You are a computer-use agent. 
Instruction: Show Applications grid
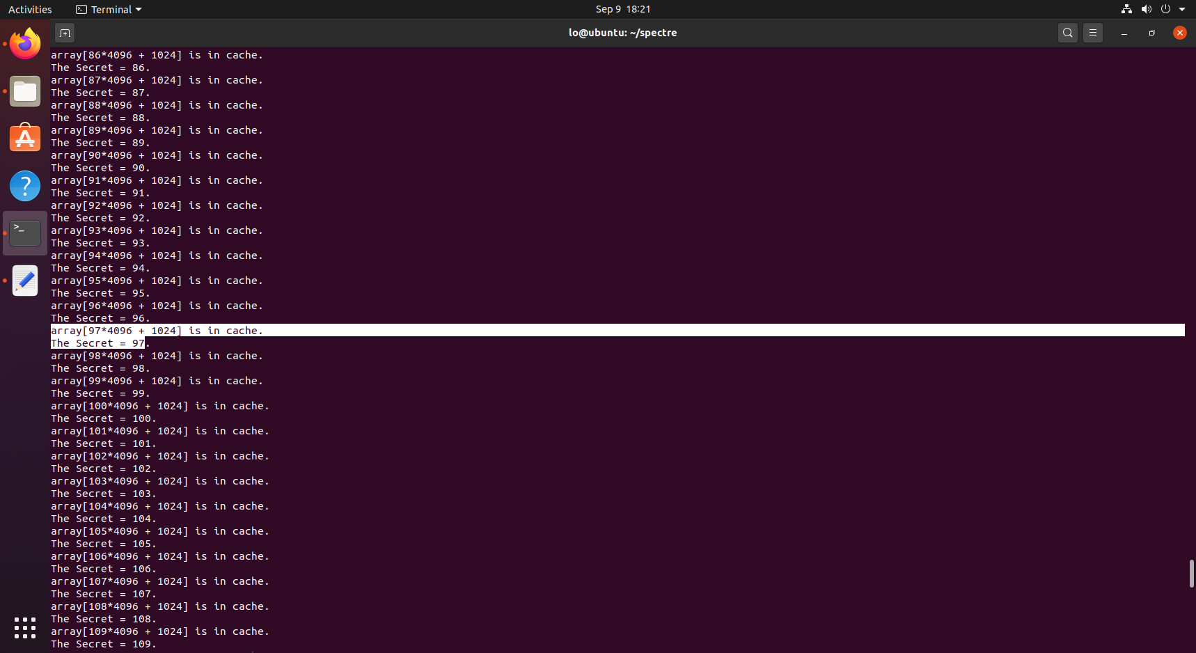(25, 627)
